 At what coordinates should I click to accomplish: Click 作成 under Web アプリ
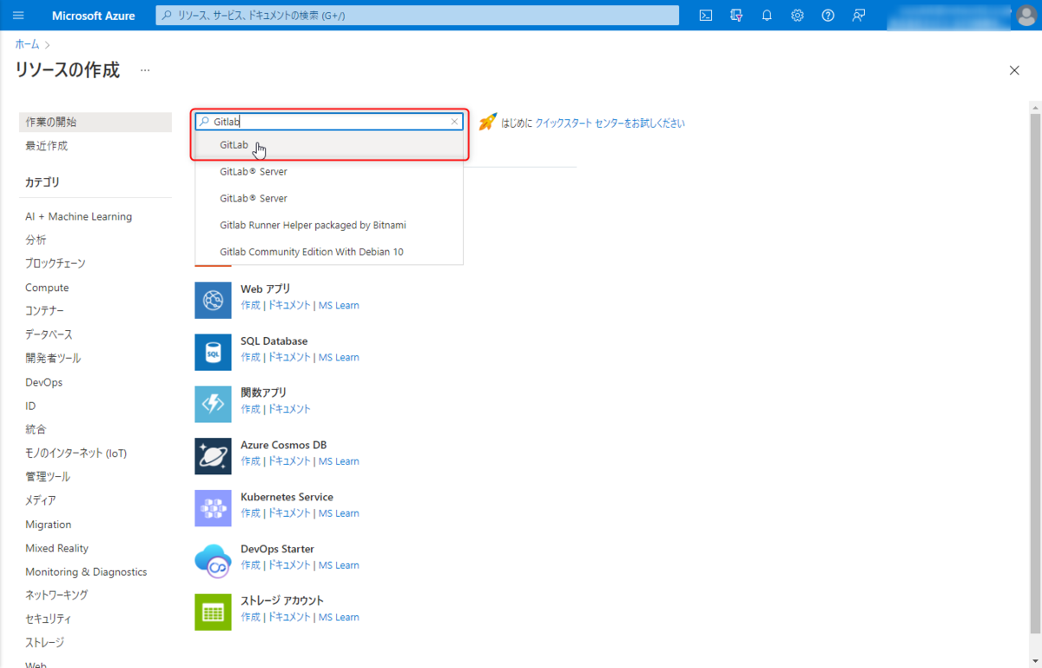coord(250,306)
